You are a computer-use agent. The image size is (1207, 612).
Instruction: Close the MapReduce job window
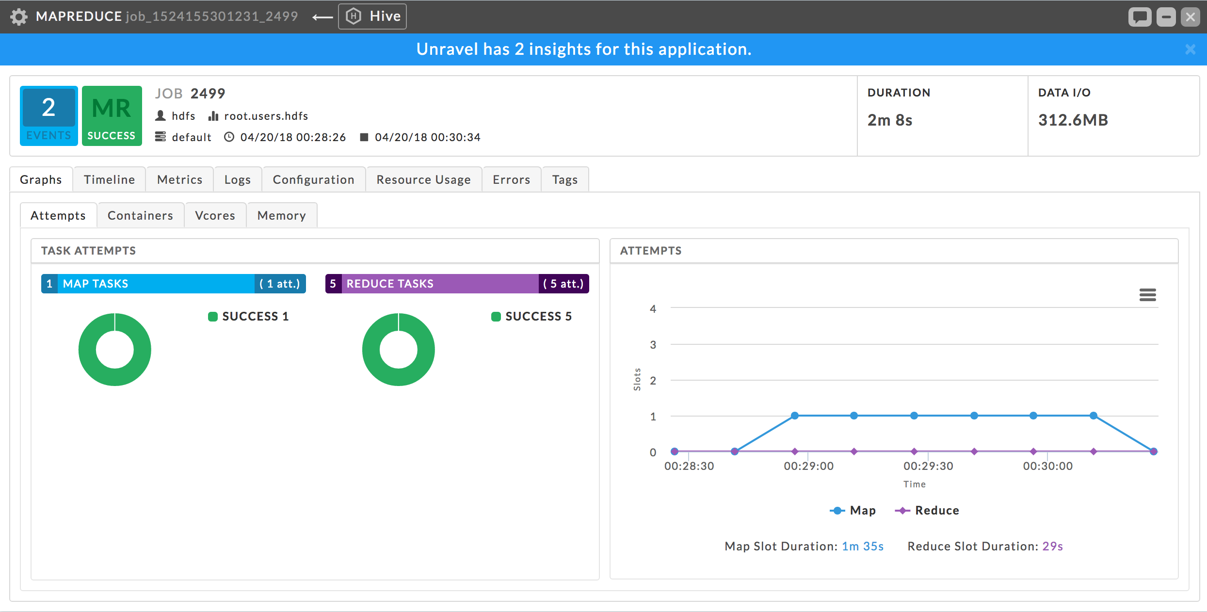[x=1191, y=17]
